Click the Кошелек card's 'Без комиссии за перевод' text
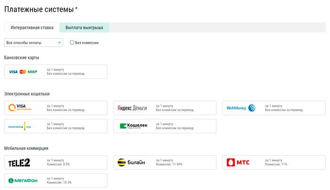 tap(175, 128)
